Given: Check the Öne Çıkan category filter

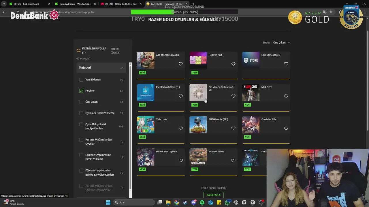Looking at the screenshot, I should tap(81, 102).
